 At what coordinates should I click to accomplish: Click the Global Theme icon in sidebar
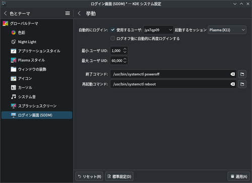pyautogui.click(x=5, y=24)
